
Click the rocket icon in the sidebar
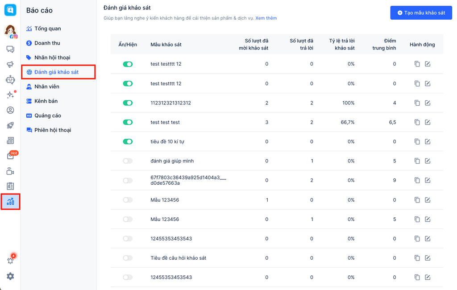(x=10, y=125)
